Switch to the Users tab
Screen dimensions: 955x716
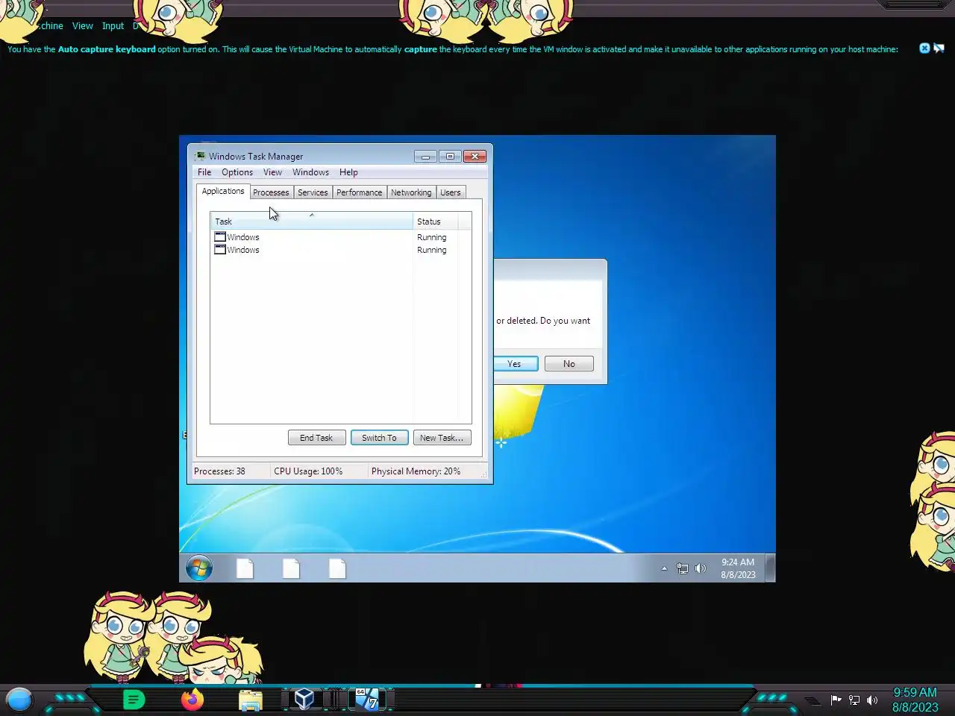point(451,192)
